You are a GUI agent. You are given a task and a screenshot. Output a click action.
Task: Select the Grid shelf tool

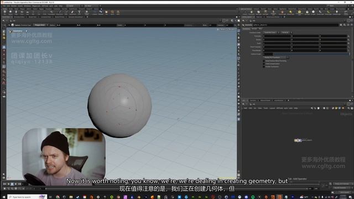coord(27,12)
